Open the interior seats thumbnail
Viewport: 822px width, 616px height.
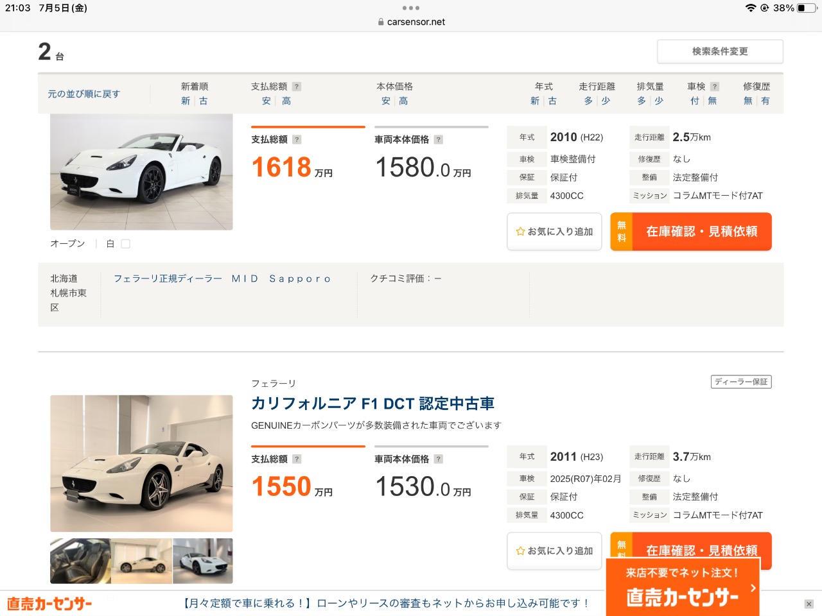click(80, 561)
